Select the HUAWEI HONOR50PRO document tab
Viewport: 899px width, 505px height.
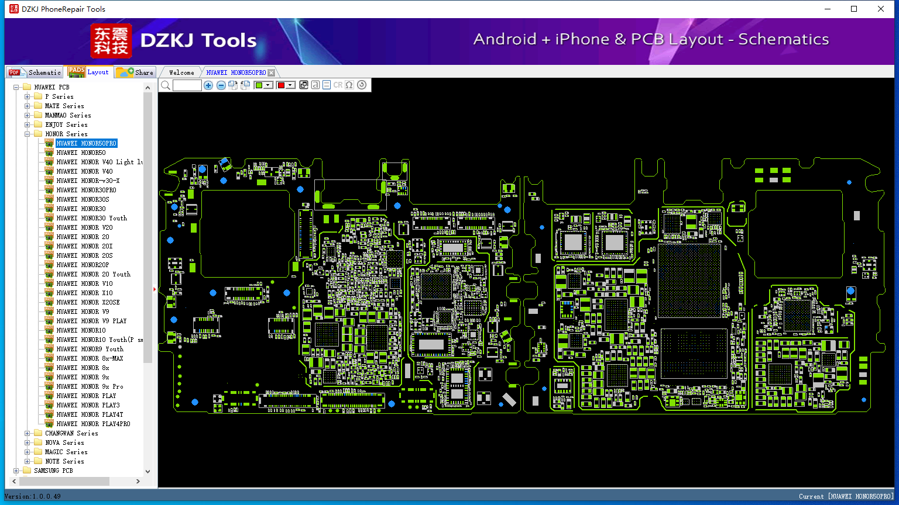236,72
